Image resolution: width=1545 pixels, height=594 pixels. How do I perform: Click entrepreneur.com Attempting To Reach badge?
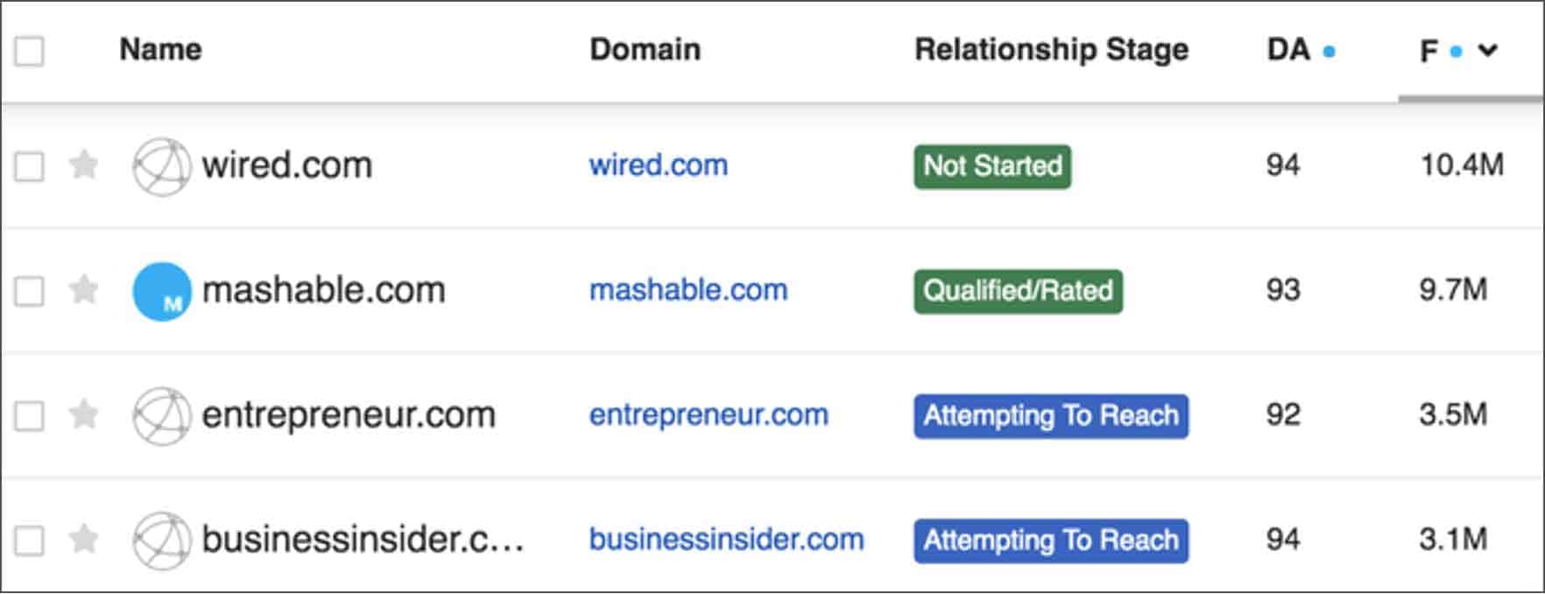[x=1051, y=416]
